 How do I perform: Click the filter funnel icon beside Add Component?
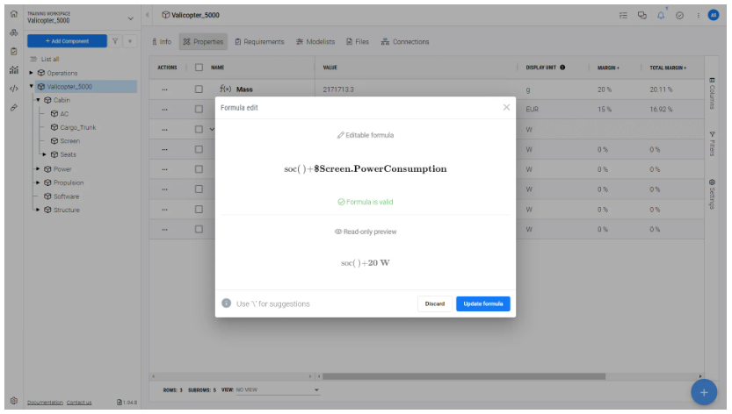click(115, 41)
